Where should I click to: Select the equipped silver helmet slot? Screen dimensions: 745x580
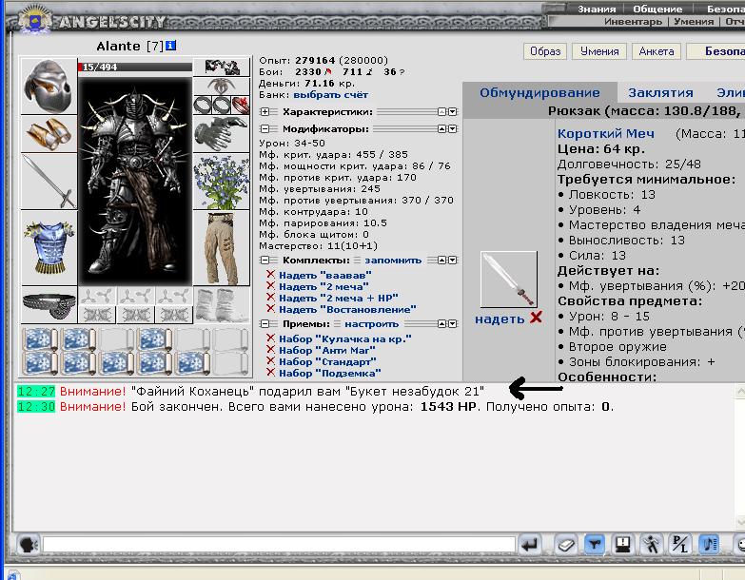coord(49,86)
